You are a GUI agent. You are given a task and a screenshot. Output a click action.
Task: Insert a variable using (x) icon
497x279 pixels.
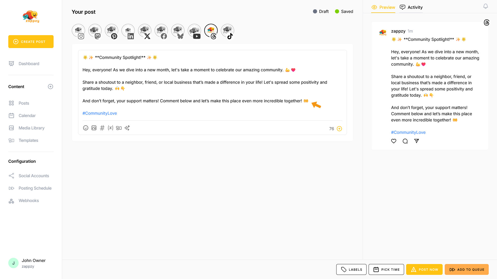point(111,128)
